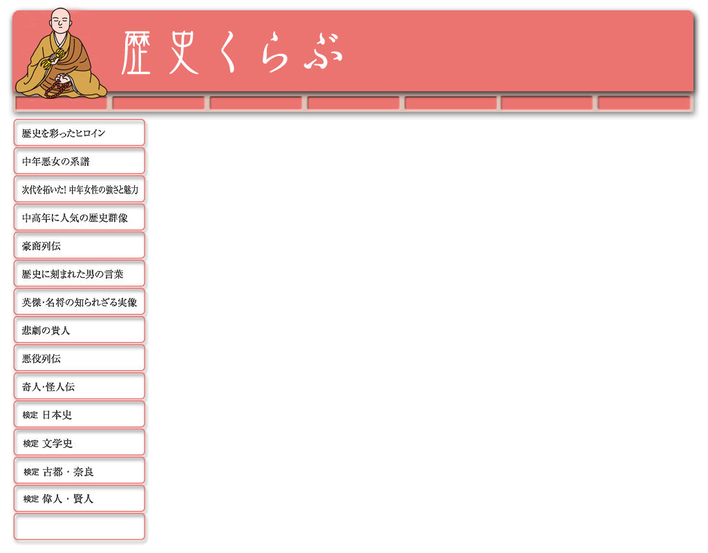Open 歴史に刻まれた男の言葉
The height and width of the screenshot is (553, 708).
pos(80,274)
